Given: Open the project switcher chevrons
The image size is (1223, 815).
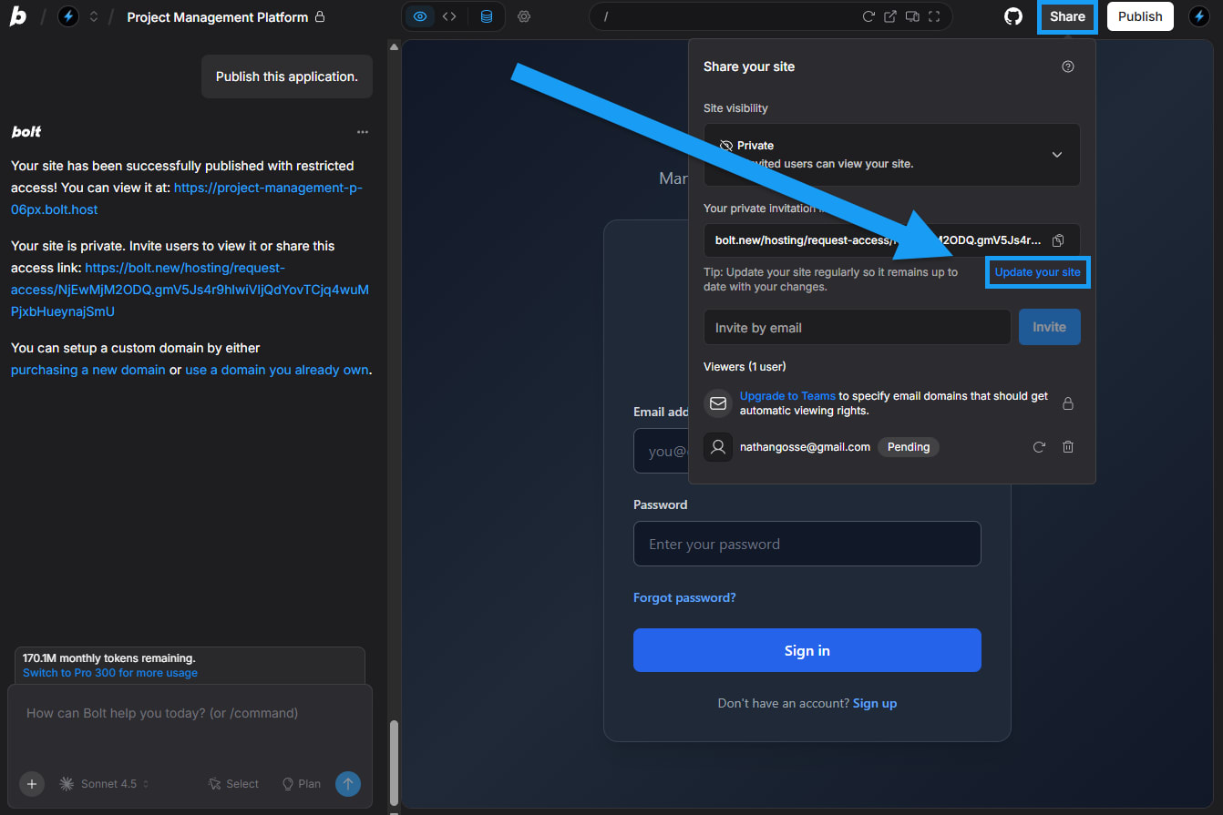Looking at the screenshot, I should pyautogui.click(x=93, y=16).
